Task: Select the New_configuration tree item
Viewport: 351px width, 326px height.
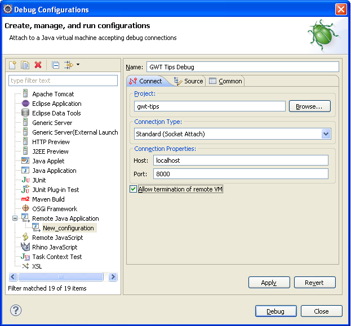Action: pyautogui.click(x=68, y=228)
